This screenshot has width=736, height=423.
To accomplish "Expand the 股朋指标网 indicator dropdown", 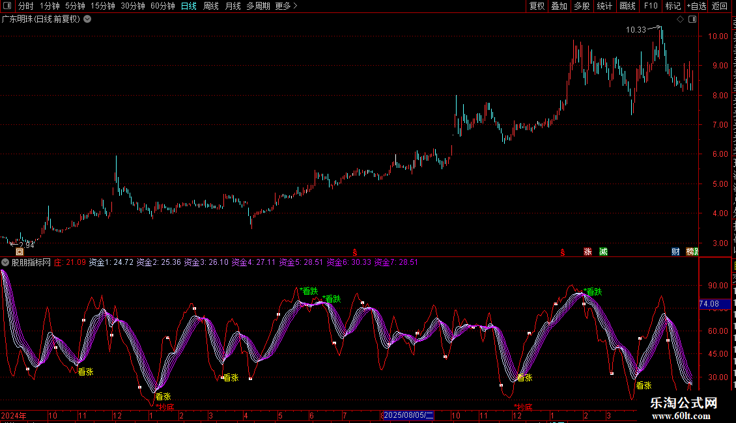I will [5, 262].
